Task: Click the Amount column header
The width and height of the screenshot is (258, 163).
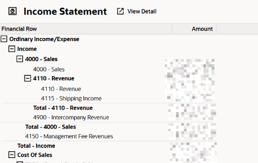Action: [x=202, y=29]
